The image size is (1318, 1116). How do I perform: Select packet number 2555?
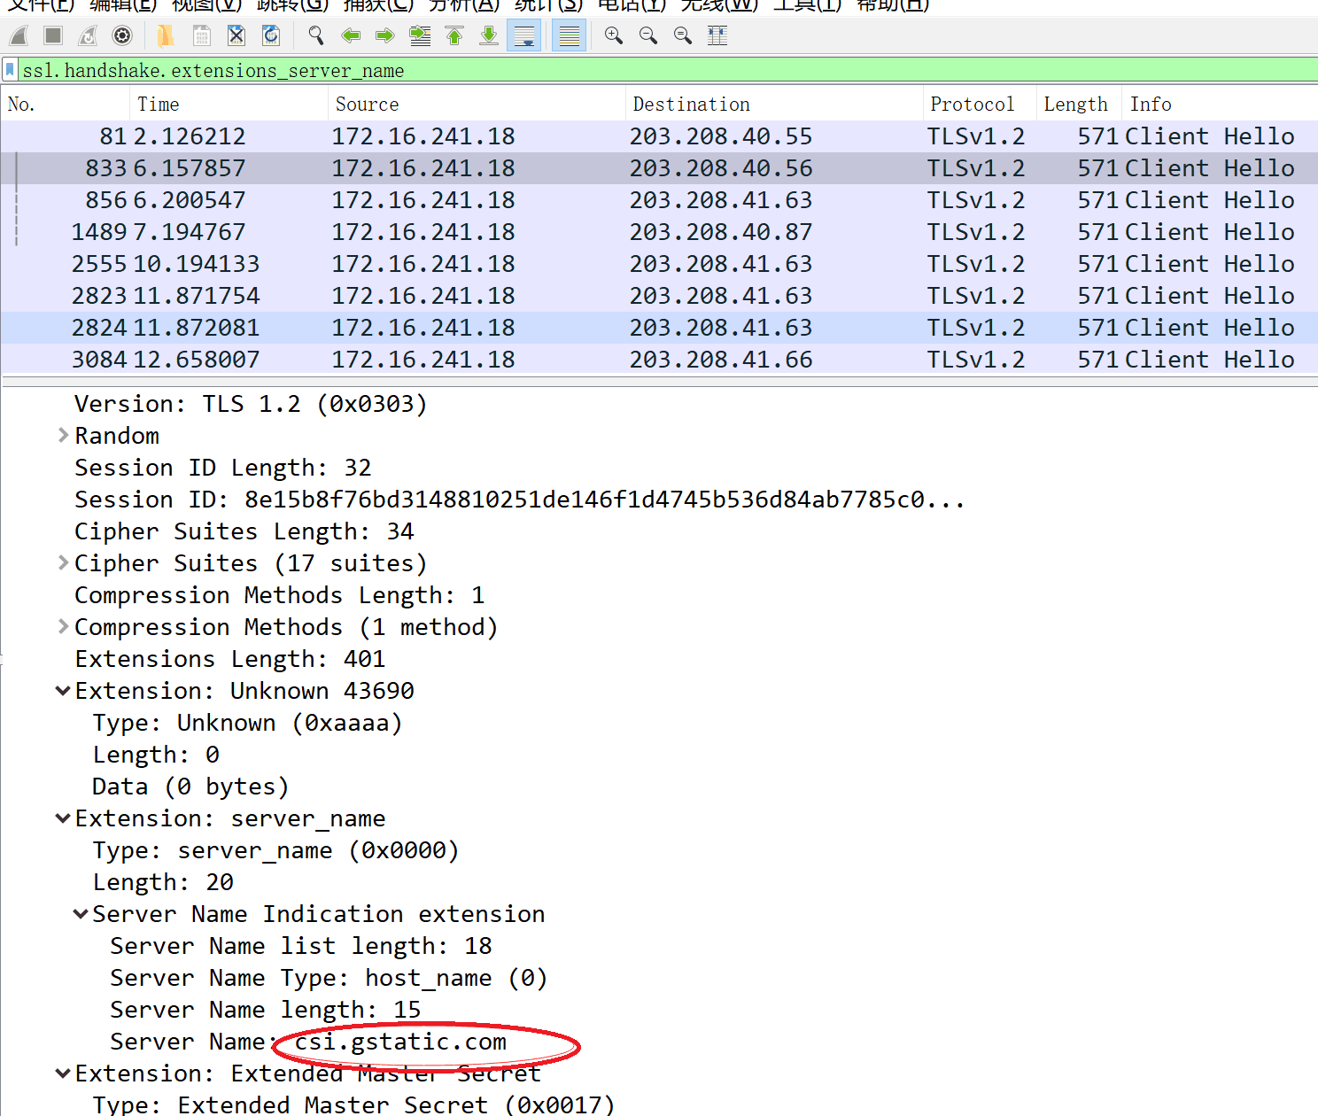click(x=659, y=264)
